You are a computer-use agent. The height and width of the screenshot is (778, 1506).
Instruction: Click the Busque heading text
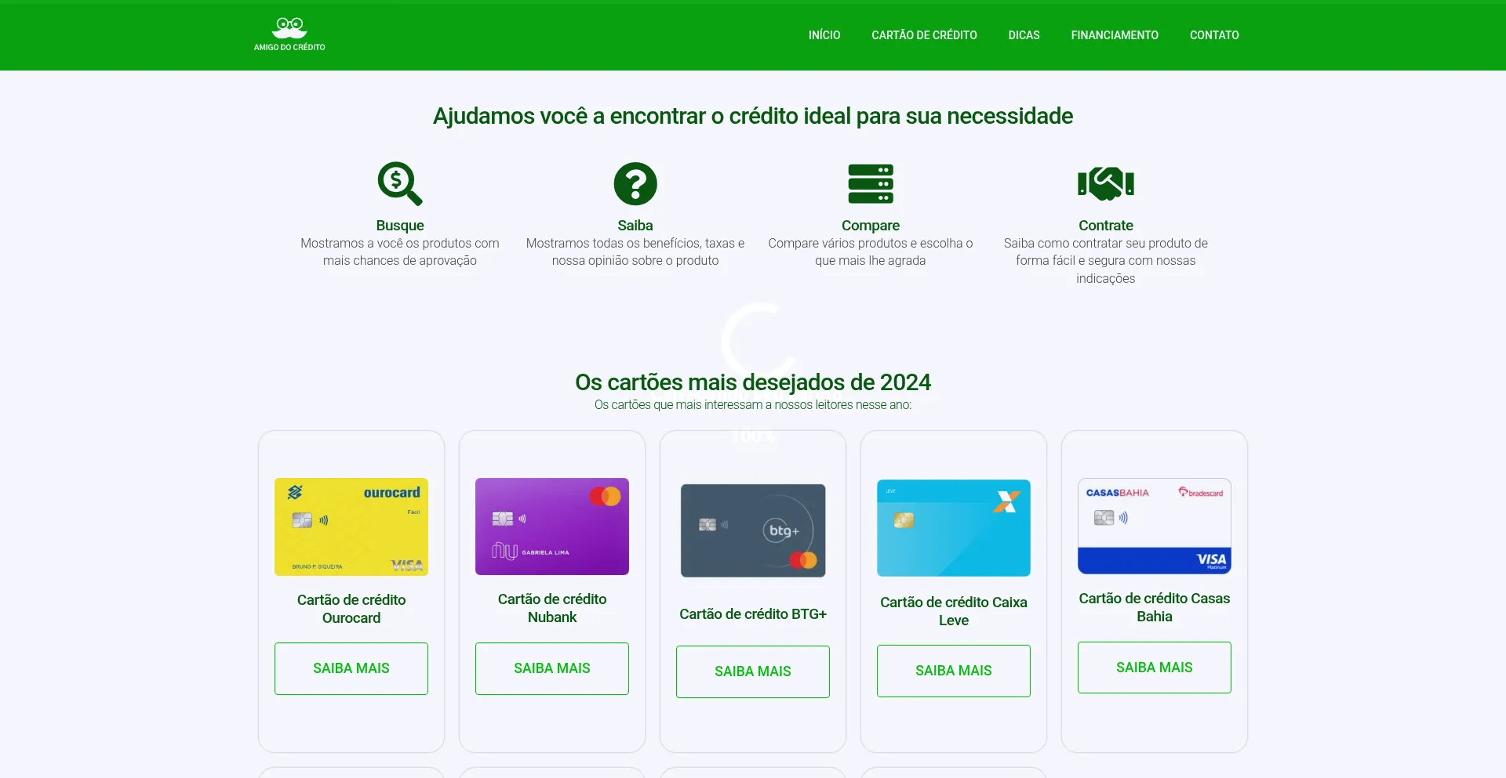(x=400, y=226)
